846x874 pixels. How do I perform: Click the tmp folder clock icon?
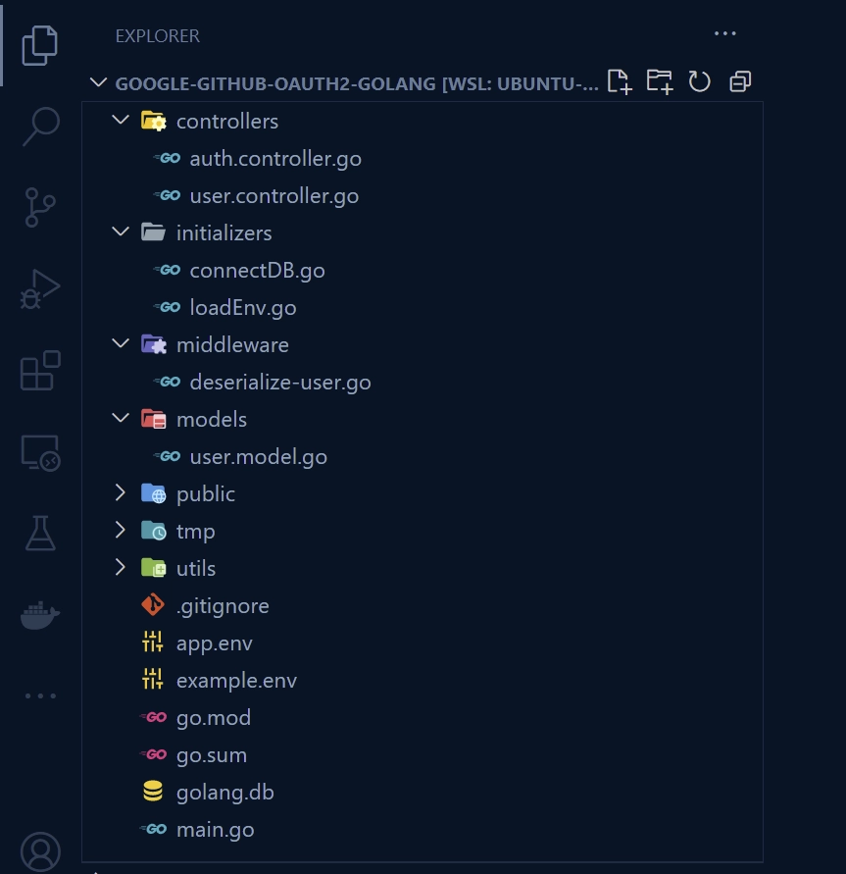[153, 532]
